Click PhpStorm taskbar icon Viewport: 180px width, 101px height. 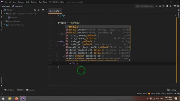pos(23,98)
